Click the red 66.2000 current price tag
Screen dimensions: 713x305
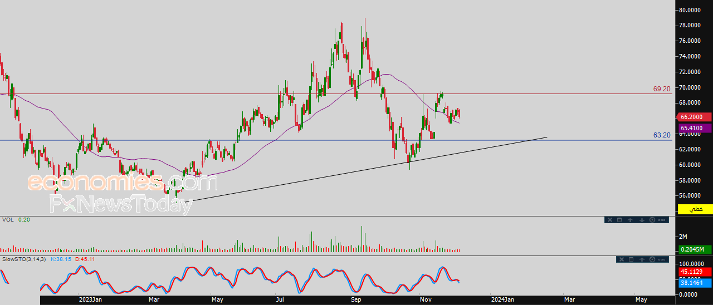pyautogui.click(x=695, y=117)
